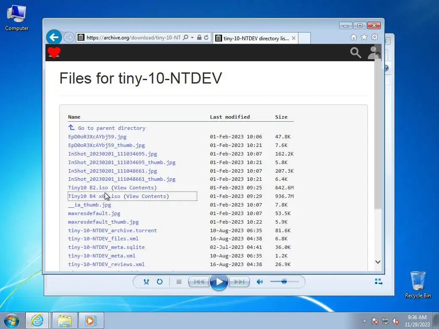
Task: Click the address bar URL field
Action: (x=134, y=38)
